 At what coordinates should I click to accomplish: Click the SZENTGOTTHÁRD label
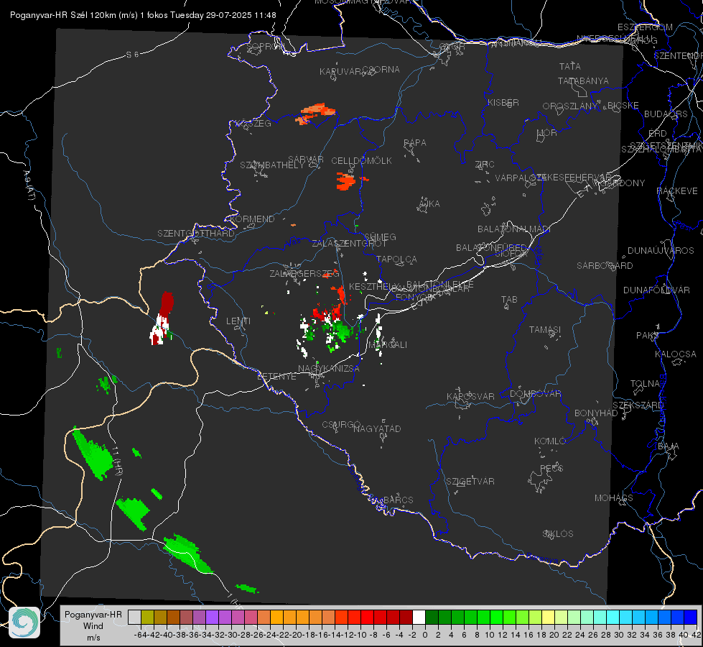(x=196, y=234)
